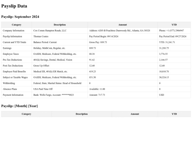Viewport: 192px width, 144px height.
Task: Click the 'Payslip: September 2024' heading
Action: [20, 17]
